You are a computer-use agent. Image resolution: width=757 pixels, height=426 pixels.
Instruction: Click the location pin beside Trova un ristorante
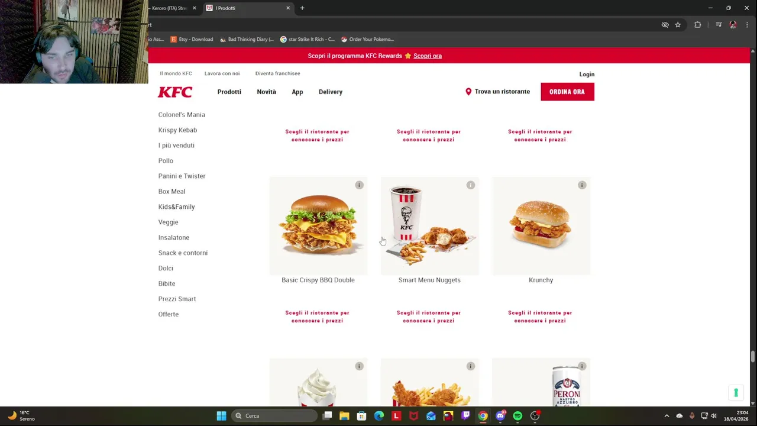(468, 92)
